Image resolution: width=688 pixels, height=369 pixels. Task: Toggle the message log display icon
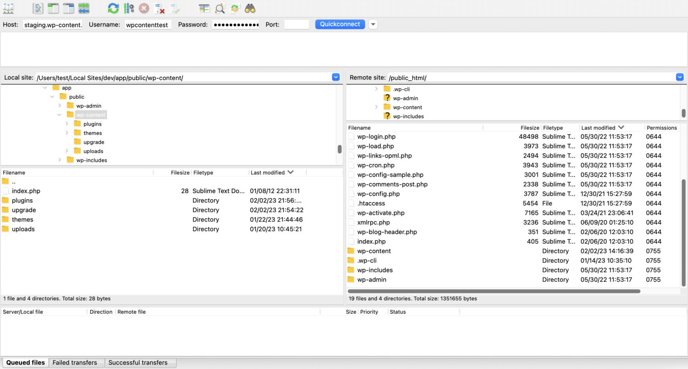tap(38, 8)
